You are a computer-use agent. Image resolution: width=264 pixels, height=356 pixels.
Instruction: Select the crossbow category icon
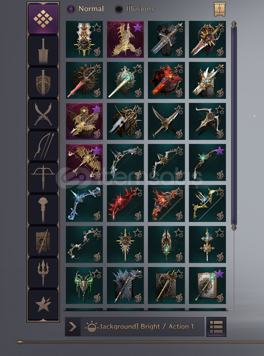coord(43,178)
